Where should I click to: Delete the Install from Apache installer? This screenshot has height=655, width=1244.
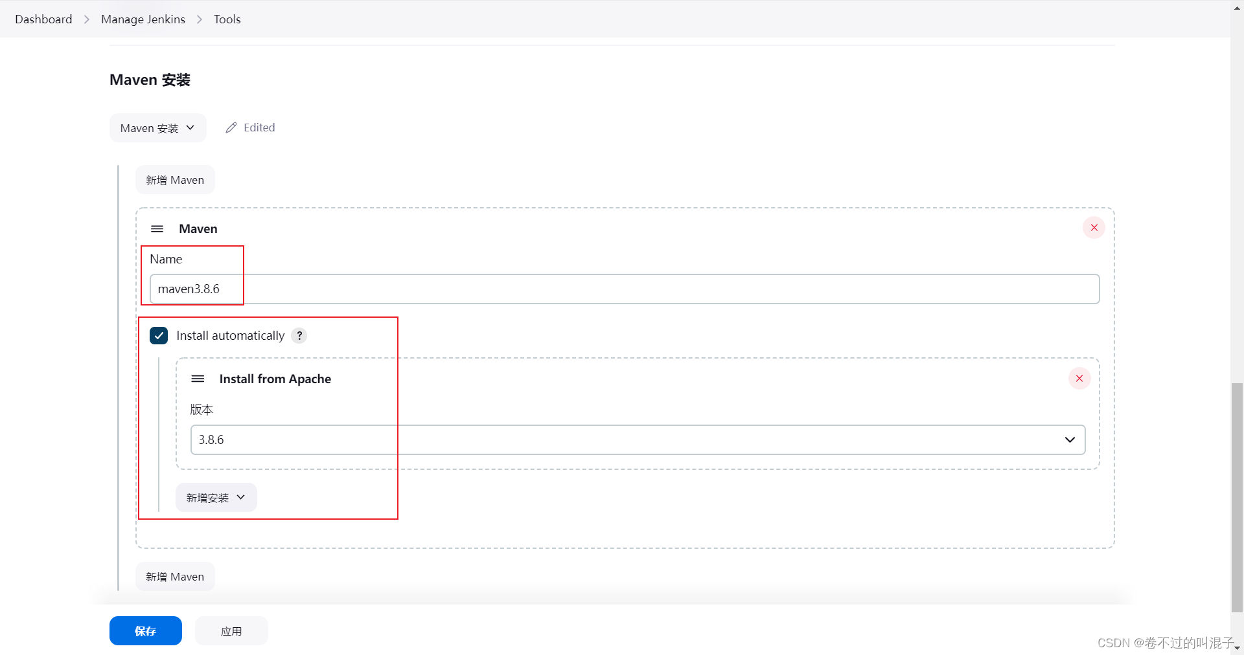[x=1079, y=379]
